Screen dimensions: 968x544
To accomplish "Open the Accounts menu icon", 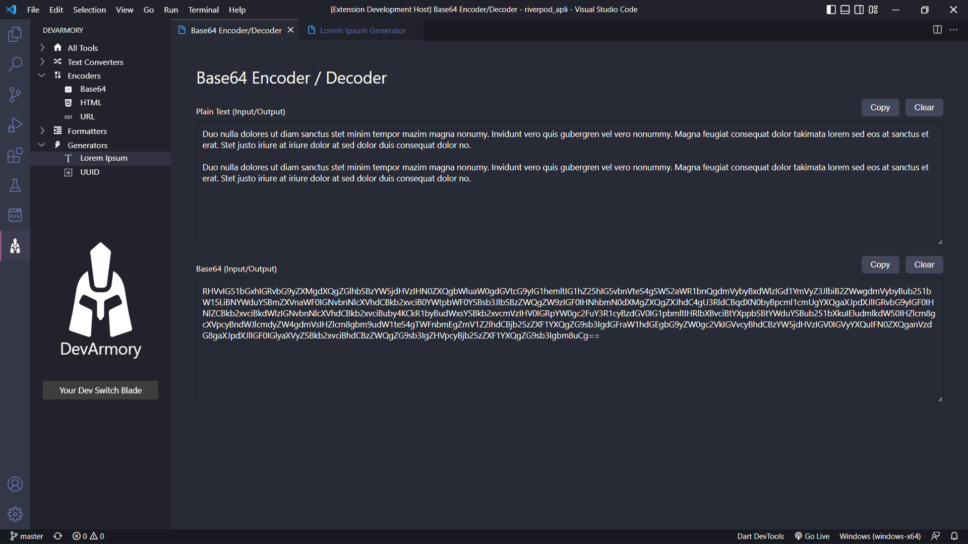I will 15,484.
